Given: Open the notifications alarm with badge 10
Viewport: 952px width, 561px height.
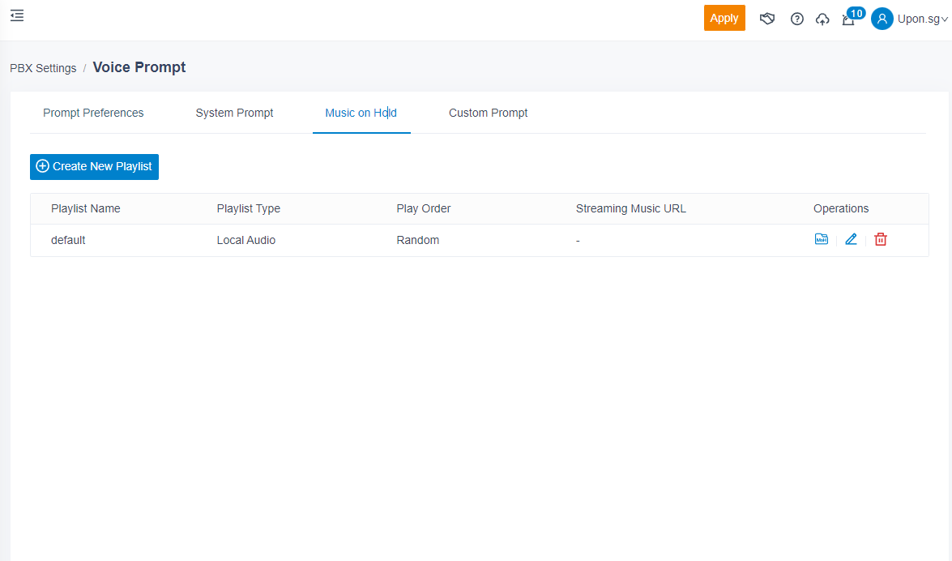Looking at the screenshot, I should click(x=848, y=19).
